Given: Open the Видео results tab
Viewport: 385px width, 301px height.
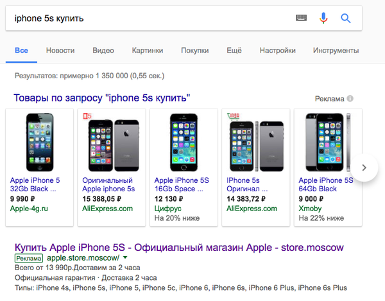Looking at the screenshot, I should [x=103, y=51].
